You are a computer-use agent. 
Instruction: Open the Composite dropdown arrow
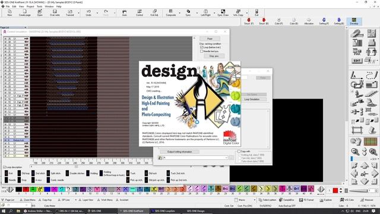(179, 13)
